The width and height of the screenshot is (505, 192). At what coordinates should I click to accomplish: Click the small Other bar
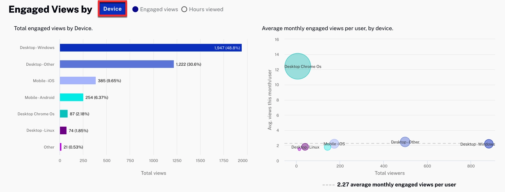[x=61, y=147]
